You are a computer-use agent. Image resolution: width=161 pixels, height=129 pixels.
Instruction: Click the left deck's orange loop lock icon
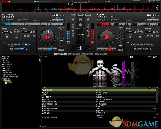point(27,49)
